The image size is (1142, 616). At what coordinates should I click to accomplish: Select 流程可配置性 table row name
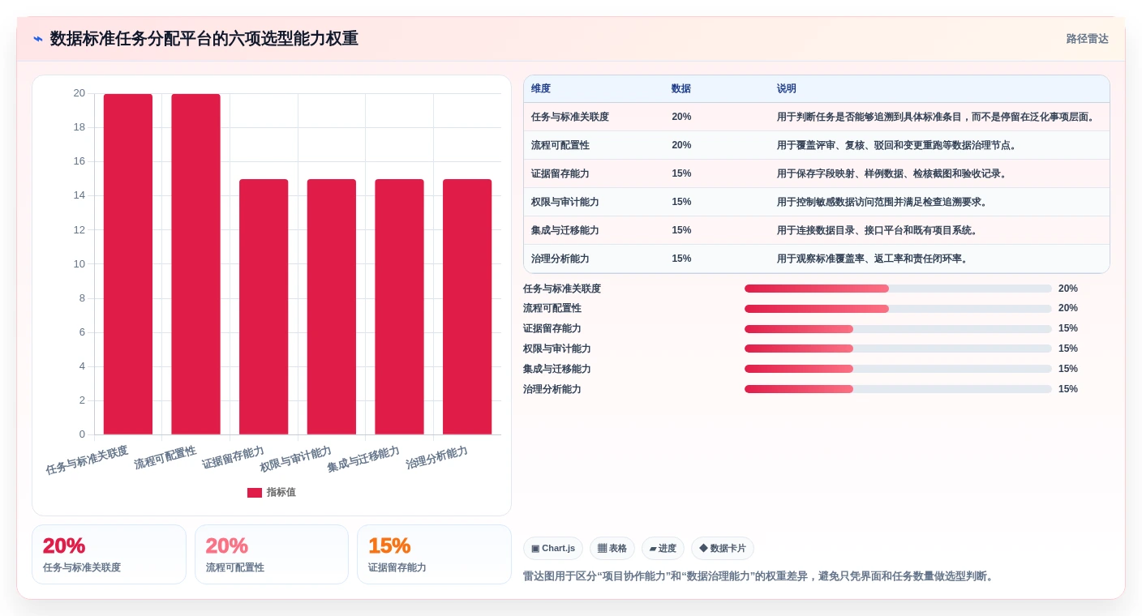(560, 145)
